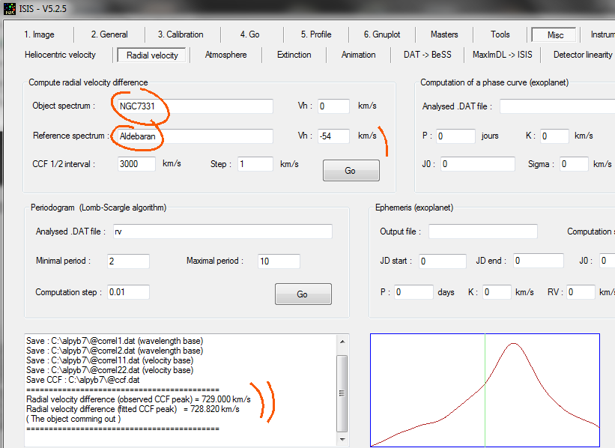Select the Profile tab
Viewport: 615px width, 448px height.
coord(316,34)
